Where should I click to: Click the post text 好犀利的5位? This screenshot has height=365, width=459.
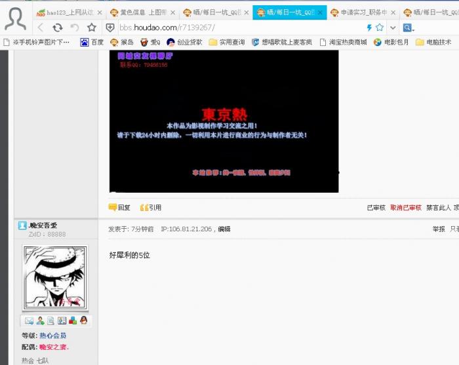129,256
